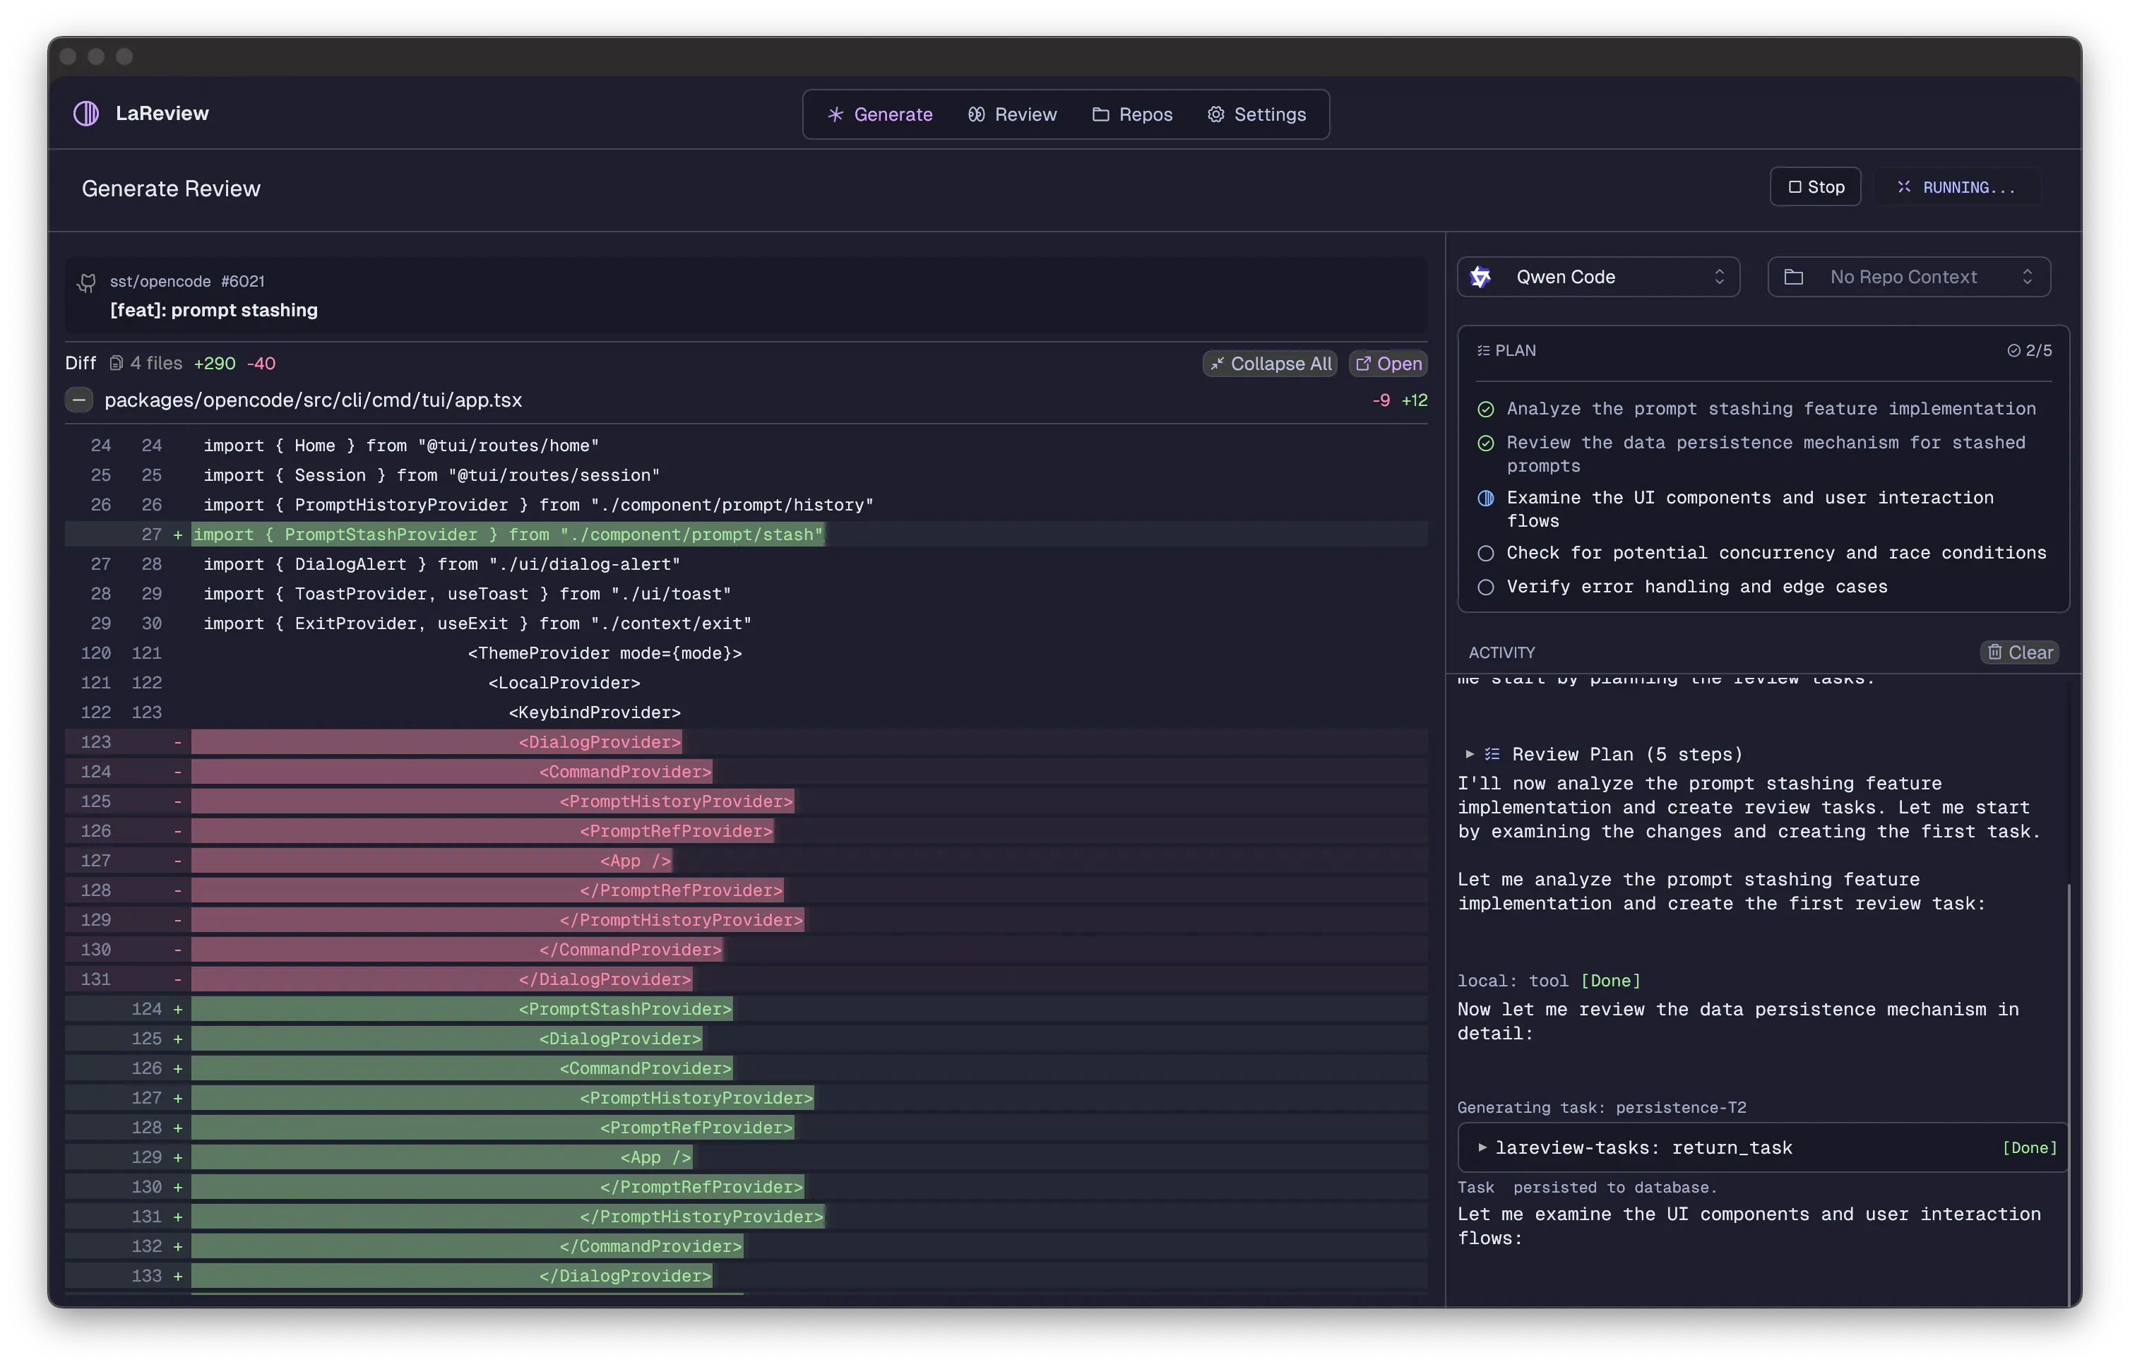Expand the Review Plan (5 steps) entry
Image resolution: width=2130 pixels, height=1367 pixels.
(1603, 753)
